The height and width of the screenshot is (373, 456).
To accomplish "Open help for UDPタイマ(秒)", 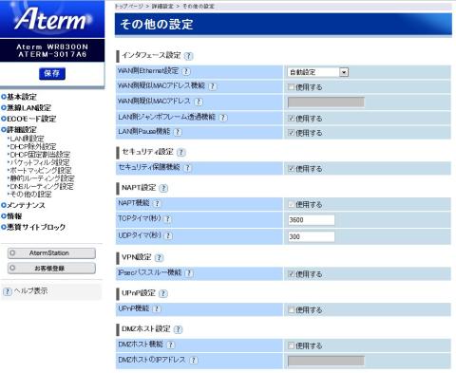I will (168, 235).
